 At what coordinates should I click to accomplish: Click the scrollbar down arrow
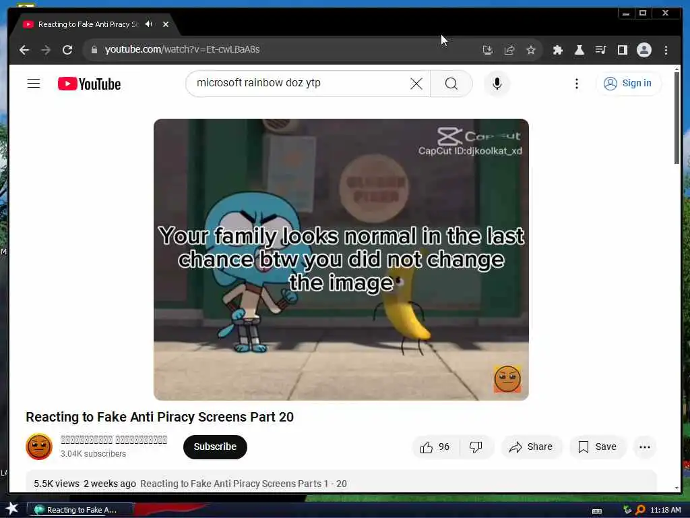tap(677, 488)
